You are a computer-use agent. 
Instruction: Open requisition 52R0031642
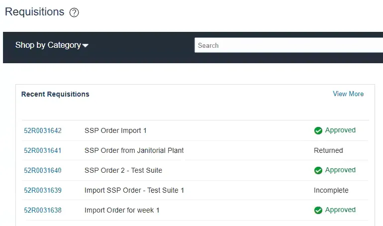[43, 130]
